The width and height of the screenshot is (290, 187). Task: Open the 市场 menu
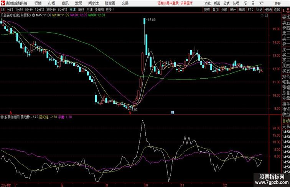(x=51, y=3)
